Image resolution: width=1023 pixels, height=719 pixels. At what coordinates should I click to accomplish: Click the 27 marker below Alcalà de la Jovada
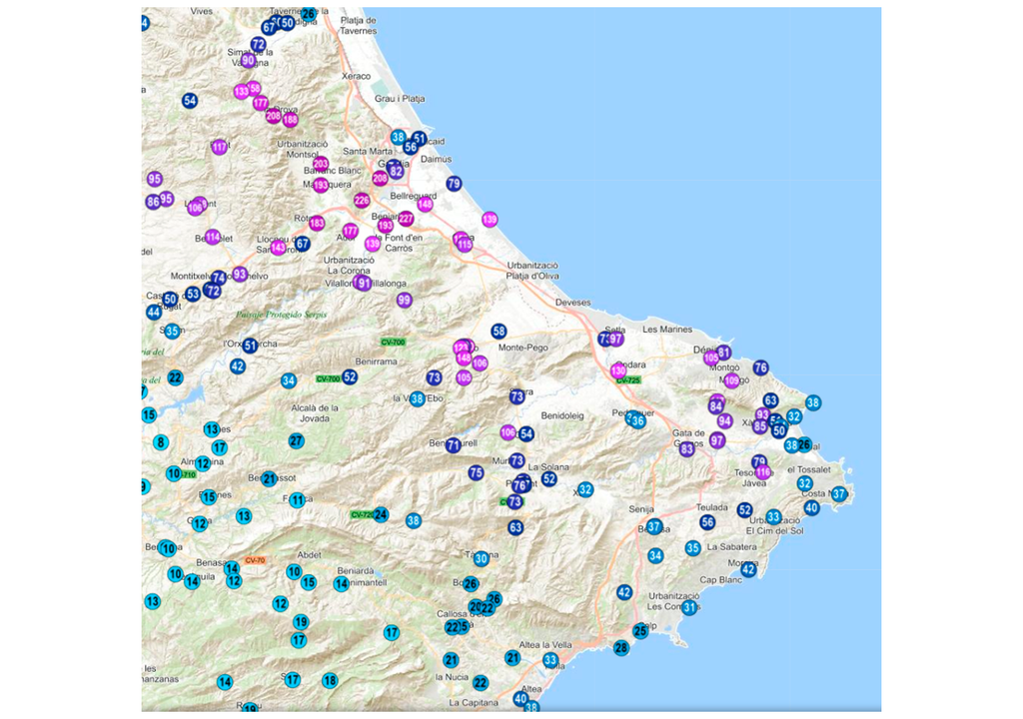(296, 441)
